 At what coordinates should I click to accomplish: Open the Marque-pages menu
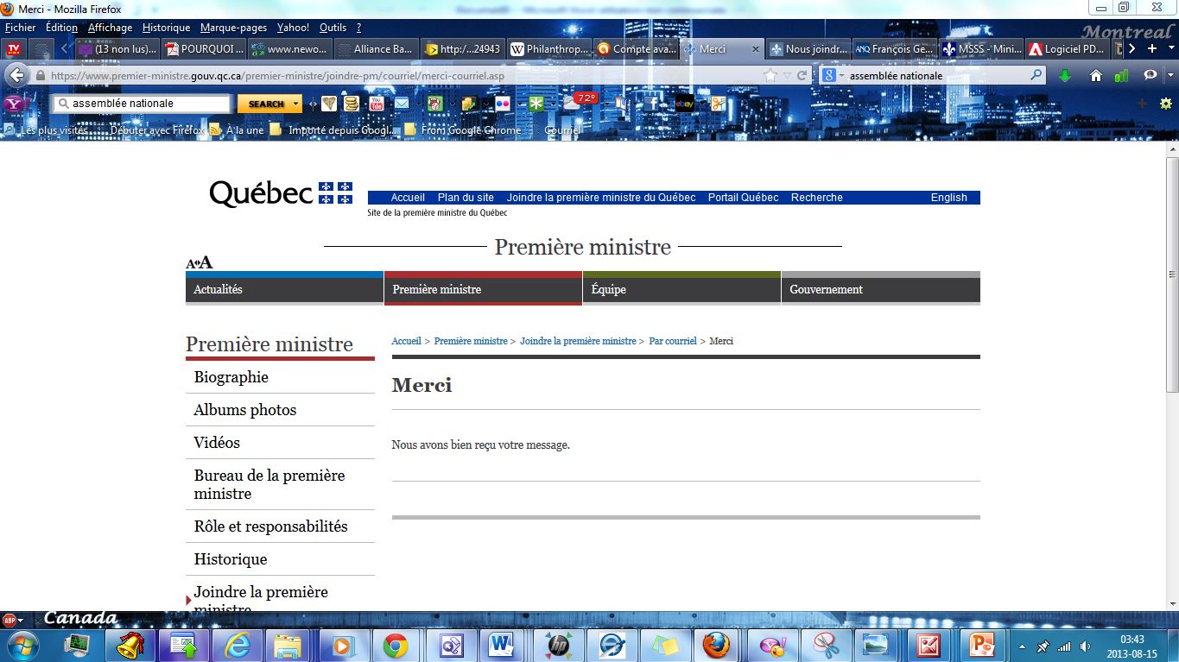233,28
